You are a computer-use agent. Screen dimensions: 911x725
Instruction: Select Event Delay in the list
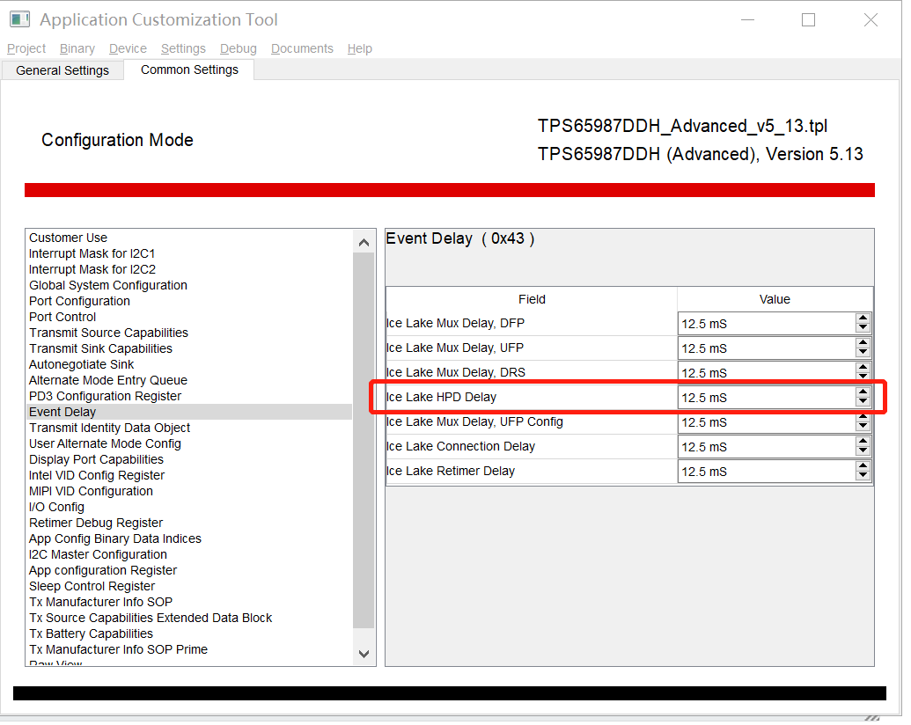pos(189,412)
